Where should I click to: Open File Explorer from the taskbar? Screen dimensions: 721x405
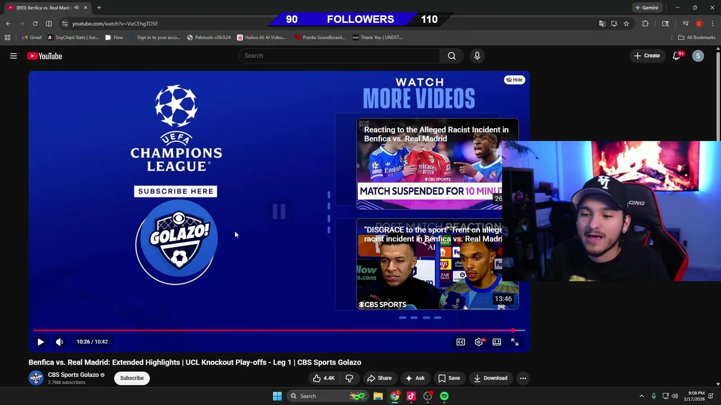point(378,396)
